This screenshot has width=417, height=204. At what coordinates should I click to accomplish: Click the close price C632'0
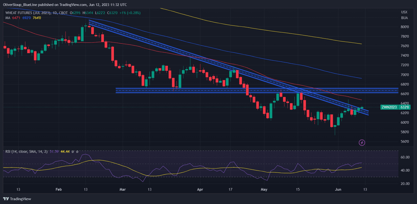tap(112, 13)
